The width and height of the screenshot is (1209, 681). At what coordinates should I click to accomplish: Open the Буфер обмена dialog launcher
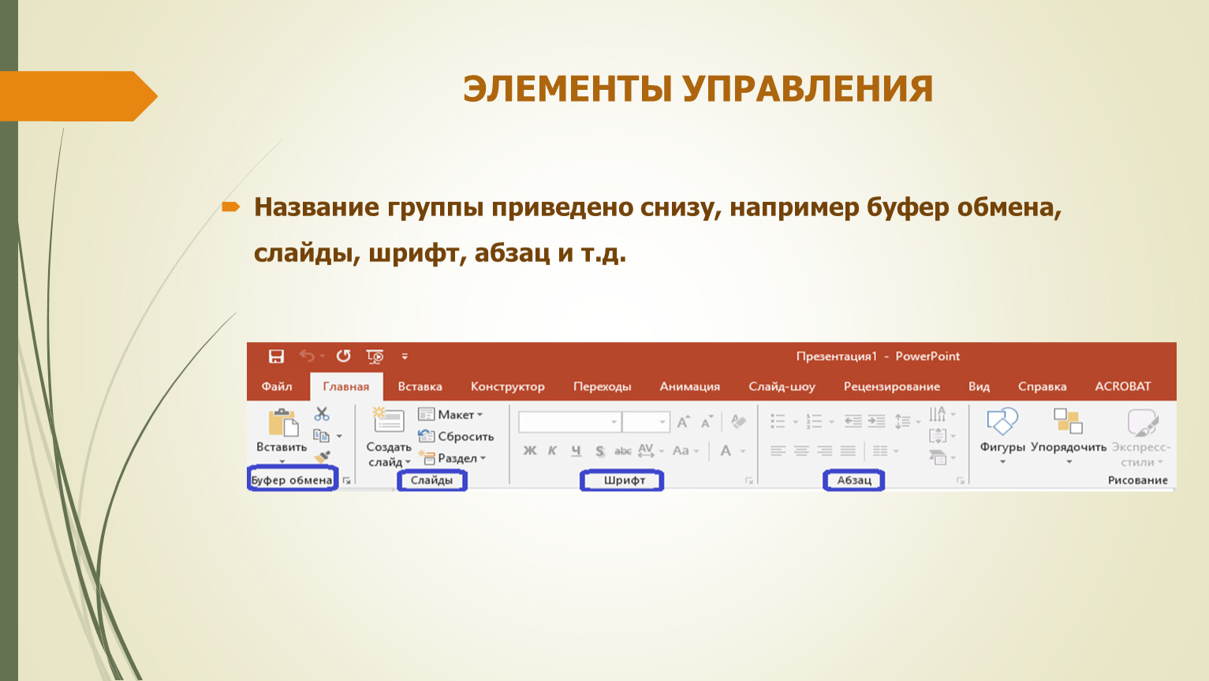(x=346, y=480)
